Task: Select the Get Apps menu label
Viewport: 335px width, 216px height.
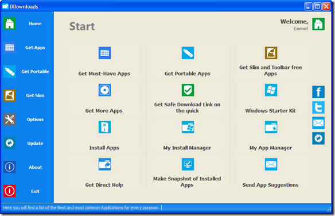Action: click(x=35, y=48)
